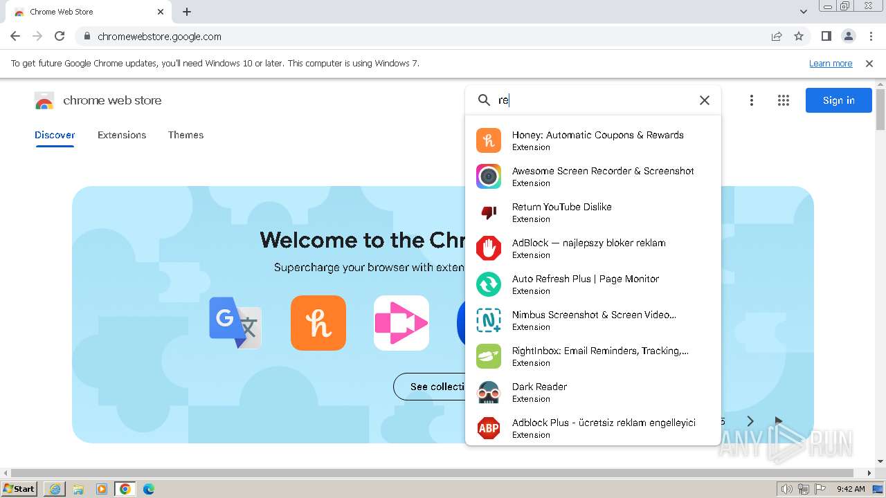The image size is (886, 498).
Task: Click Return YouTube Dislike thumbs-down icon
Action: point(489,212)
